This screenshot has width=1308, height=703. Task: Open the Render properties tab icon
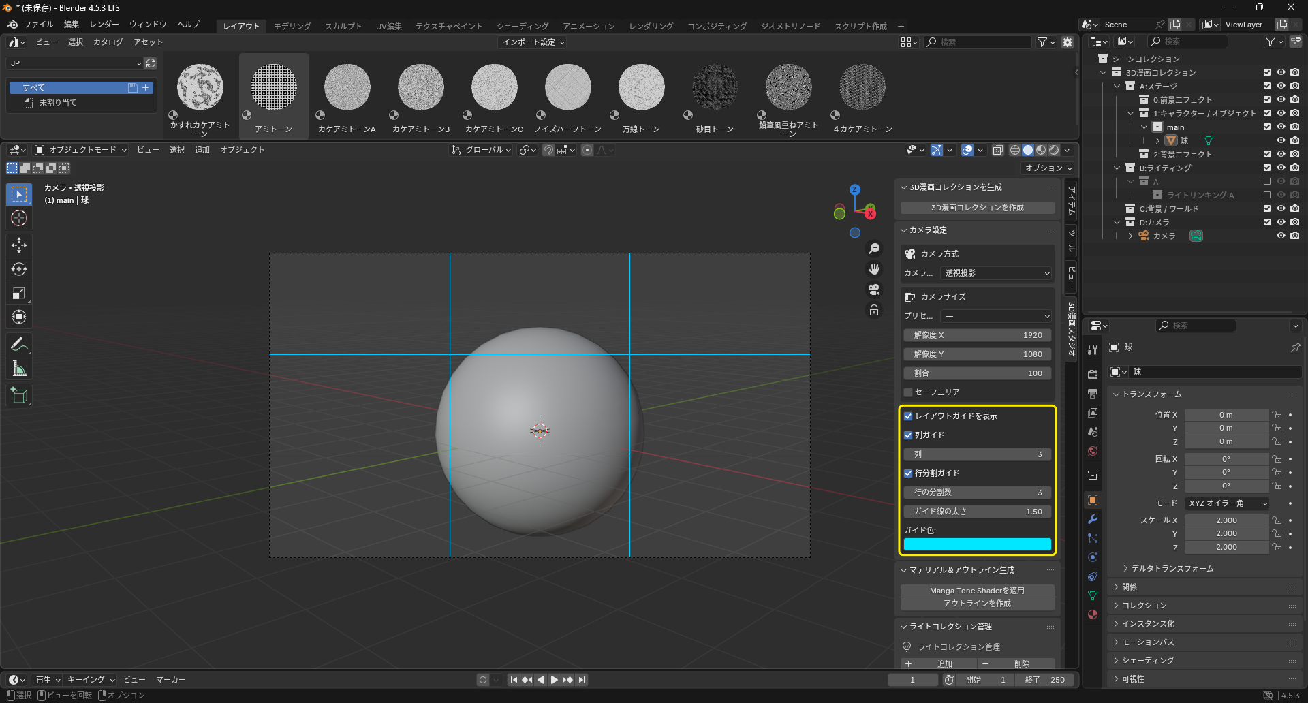click(1093, 374)
